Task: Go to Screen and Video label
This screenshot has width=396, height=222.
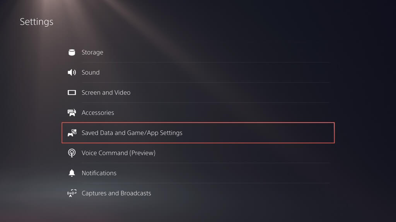Action: click(106, 92)
